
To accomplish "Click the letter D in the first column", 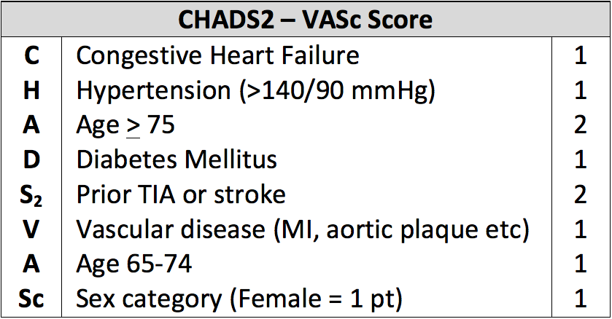I will click(x=31, y=159).
